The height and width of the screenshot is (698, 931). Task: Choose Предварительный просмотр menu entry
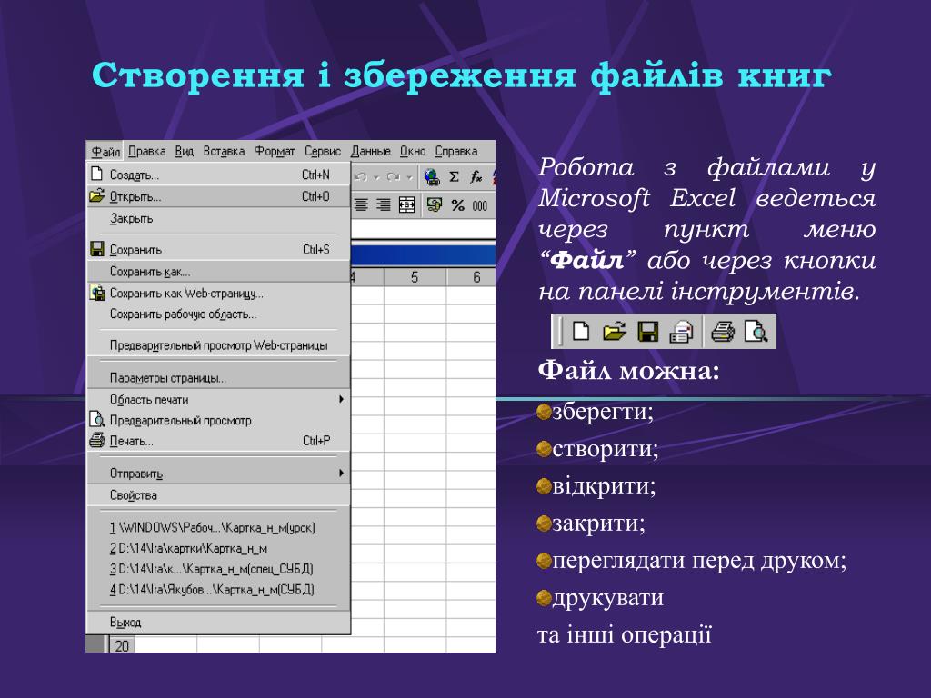click(x=218, y=420)
